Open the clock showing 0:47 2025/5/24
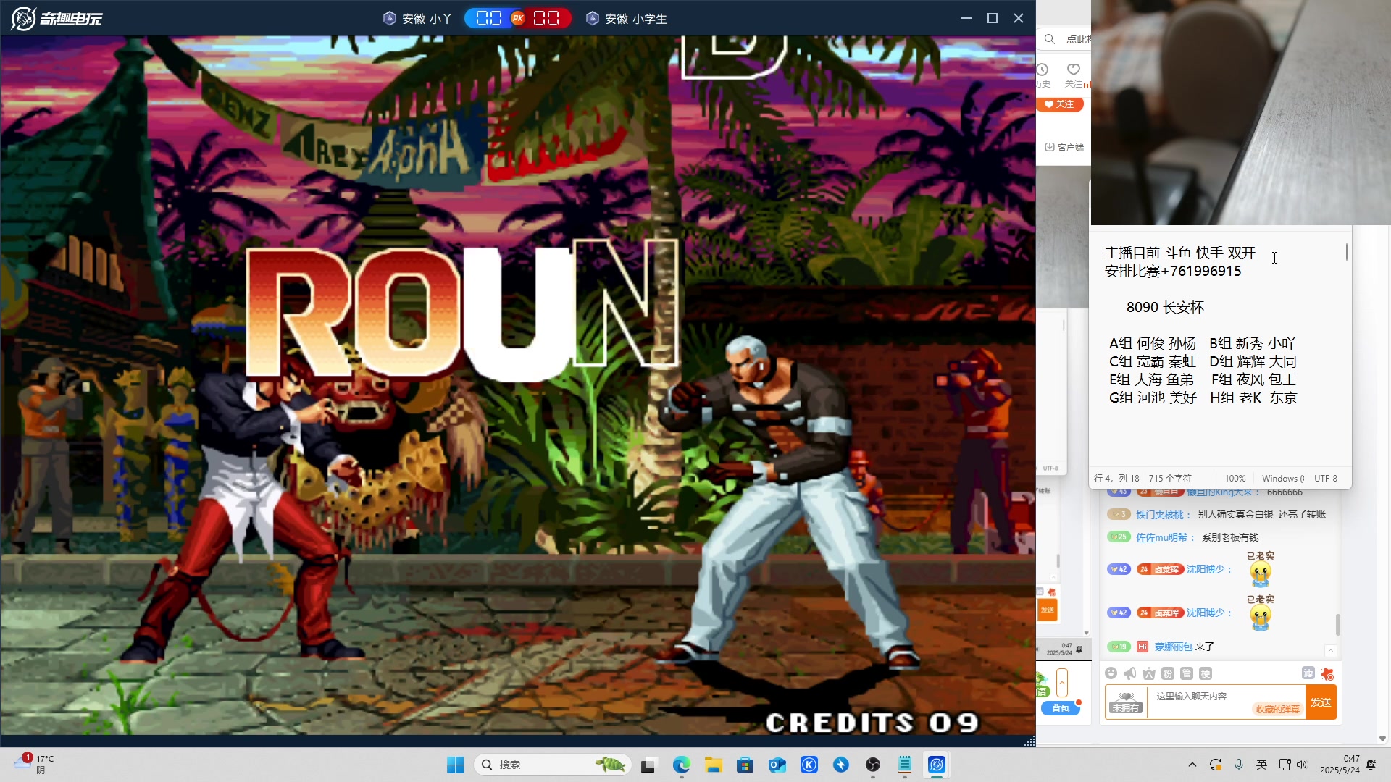1391x782 pixels. tap(1340, 765)
